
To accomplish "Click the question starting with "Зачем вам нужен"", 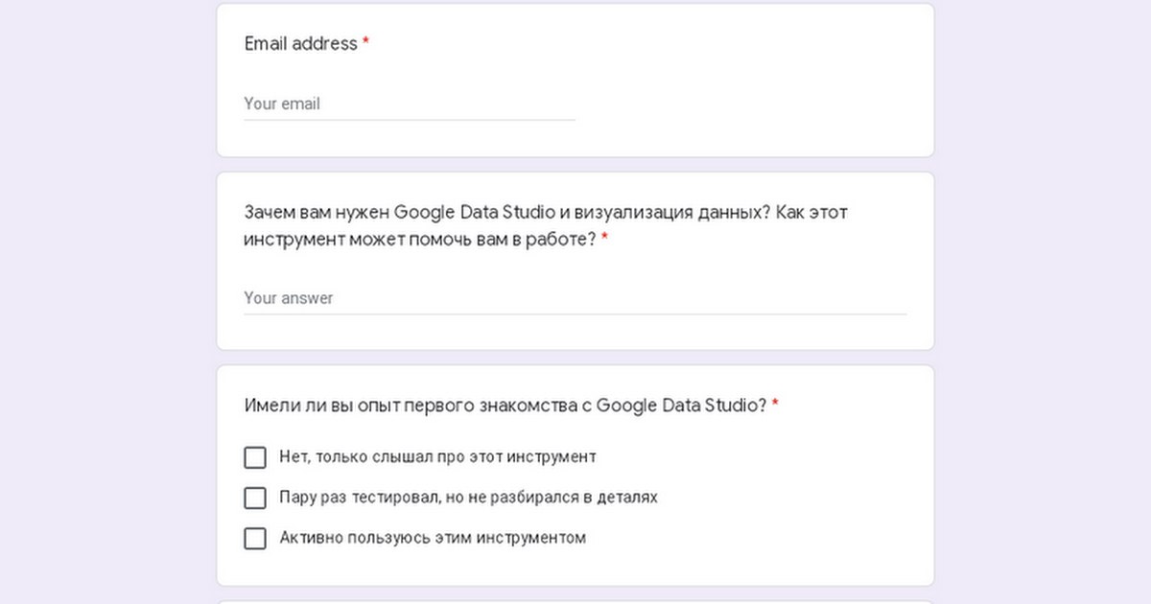I will point(545,213).
